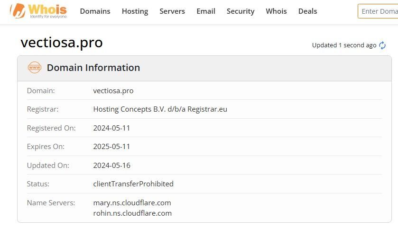Click the Registrar value Hosting Concepts B.V.
Viewport: 398px width, 228px height.
(160, 109)
